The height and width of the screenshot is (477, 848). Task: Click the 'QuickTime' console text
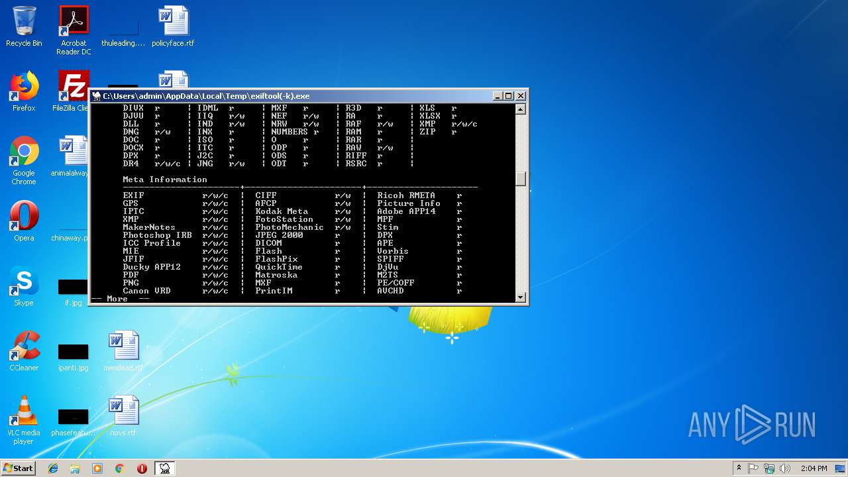(x=279, y=267)
